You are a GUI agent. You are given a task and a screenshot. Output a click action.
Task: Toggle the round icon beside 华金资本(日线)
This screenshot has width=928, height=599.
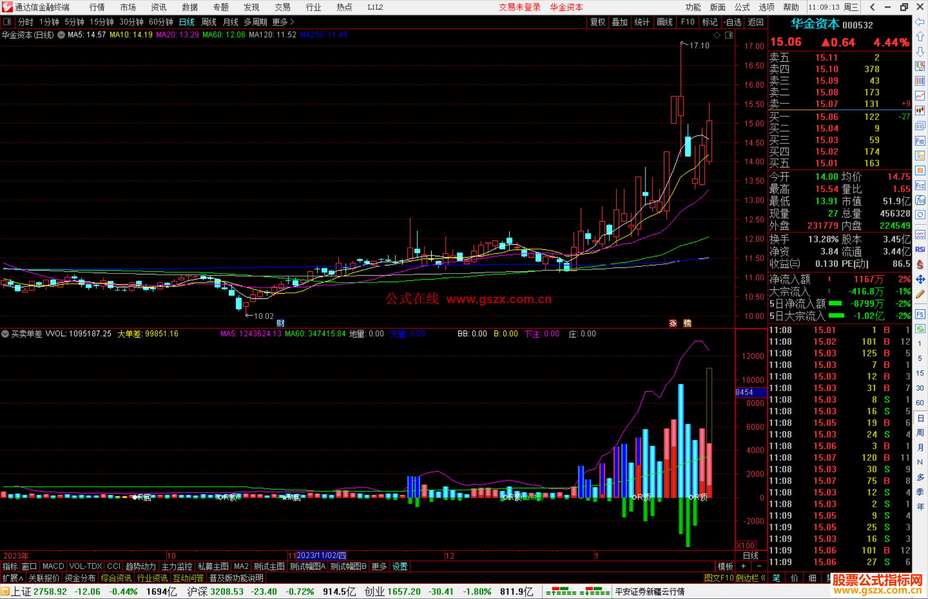click(61, 35)
